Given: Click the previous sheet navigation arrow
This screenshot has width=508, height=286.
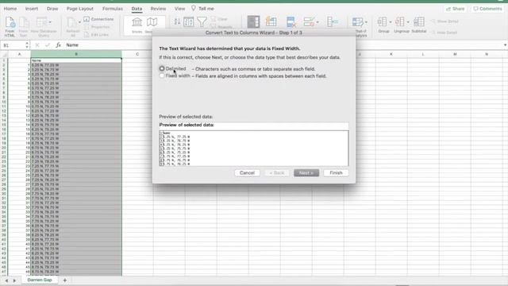Looking at the screenshot, I should (6, 280).
